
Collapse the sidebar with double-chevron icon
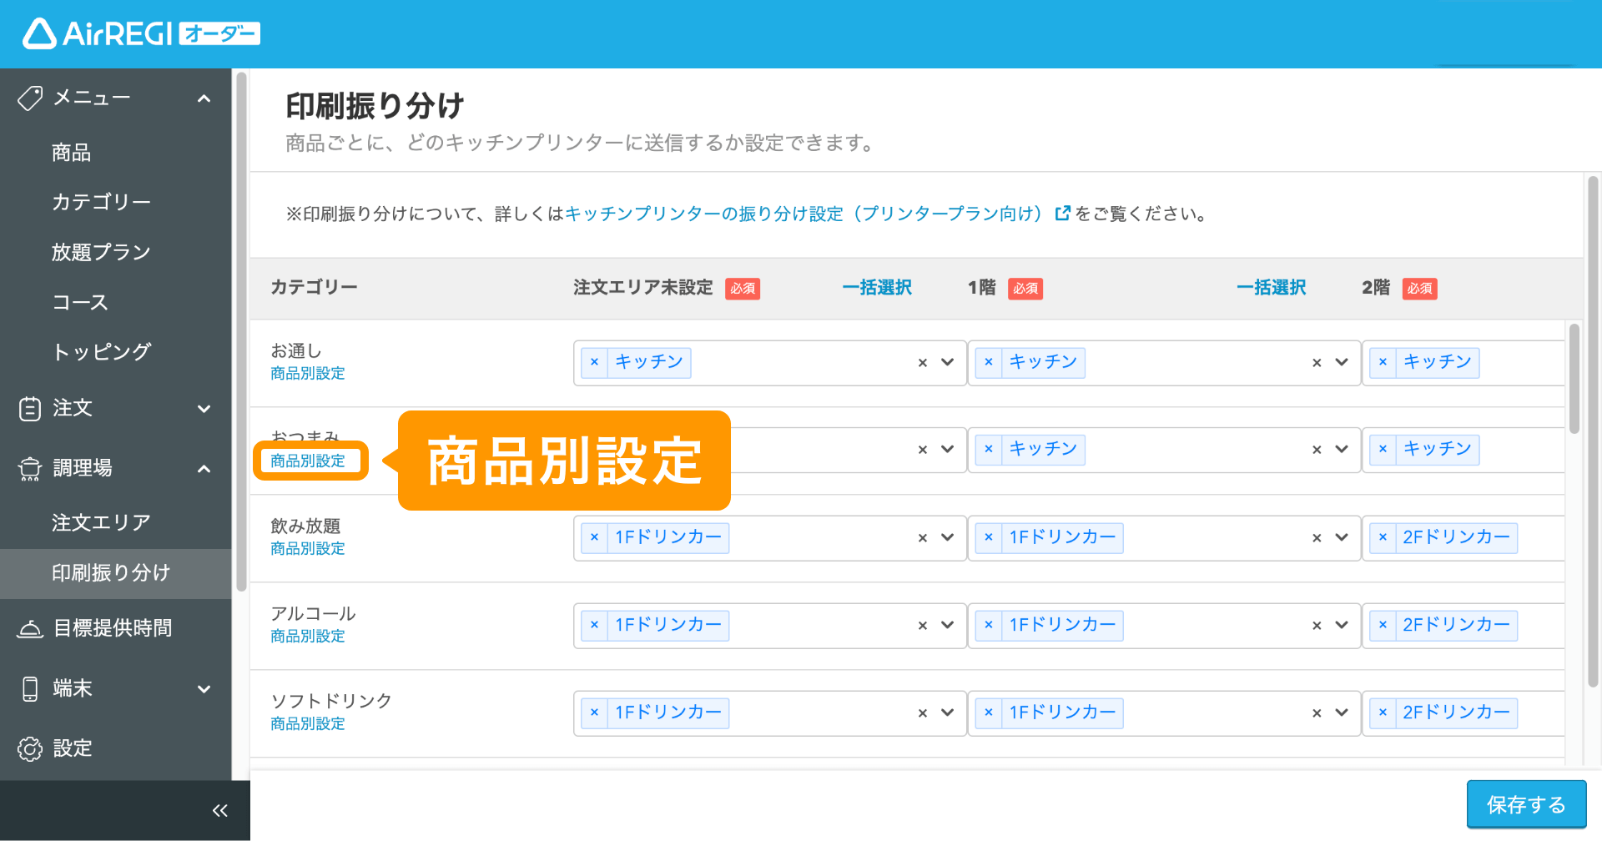coord(219,810)
